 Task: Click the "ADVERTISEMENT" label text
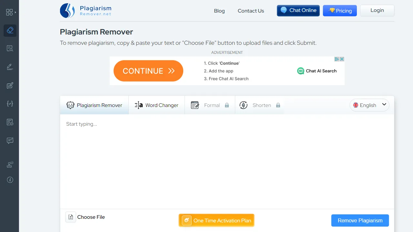[x=227, y=53]
